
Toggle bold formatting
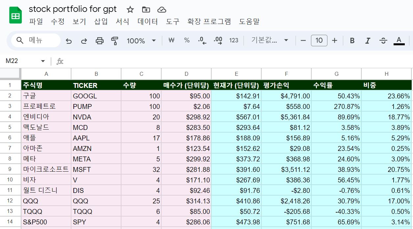(352, 40)
